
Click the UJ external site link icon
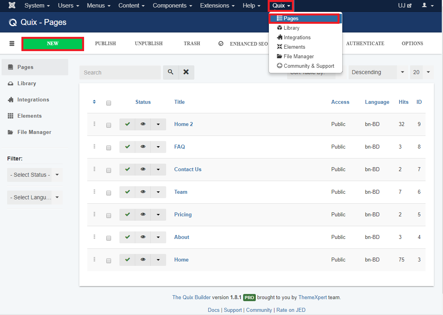tap(405, 6)
